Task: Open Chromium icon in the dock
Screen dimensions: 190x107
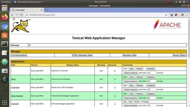Action: tap(4, 26)
